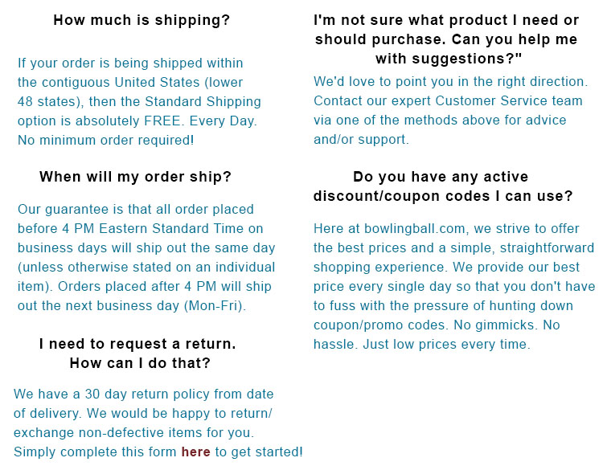Click the 'with suggestions?' heading line

tap(449, 59)
